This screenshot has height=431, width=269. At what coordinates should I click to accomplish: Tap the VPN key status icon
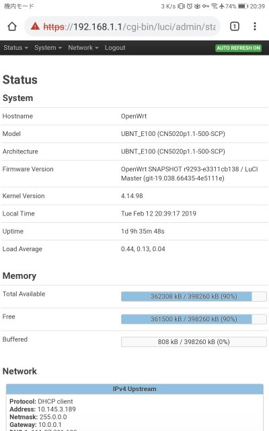pos(206,6)
